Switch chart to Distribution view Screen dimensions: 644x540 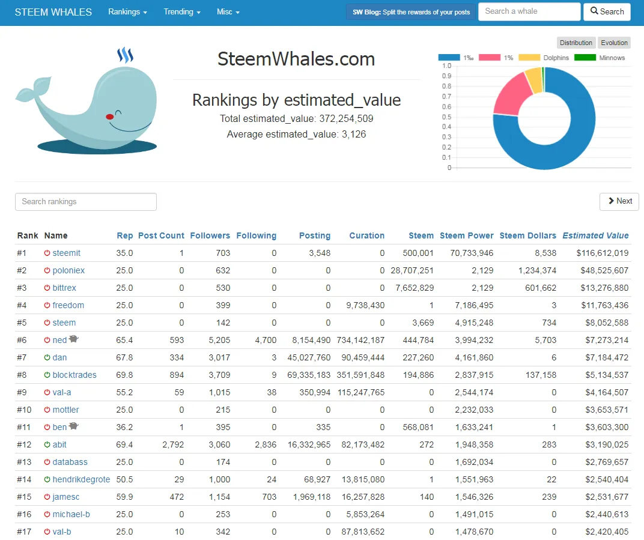576,43
